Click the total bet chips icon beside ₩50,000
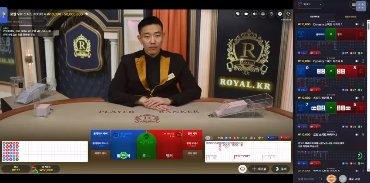The width and height of the screenshot is (370, 183). coord(35,170)
